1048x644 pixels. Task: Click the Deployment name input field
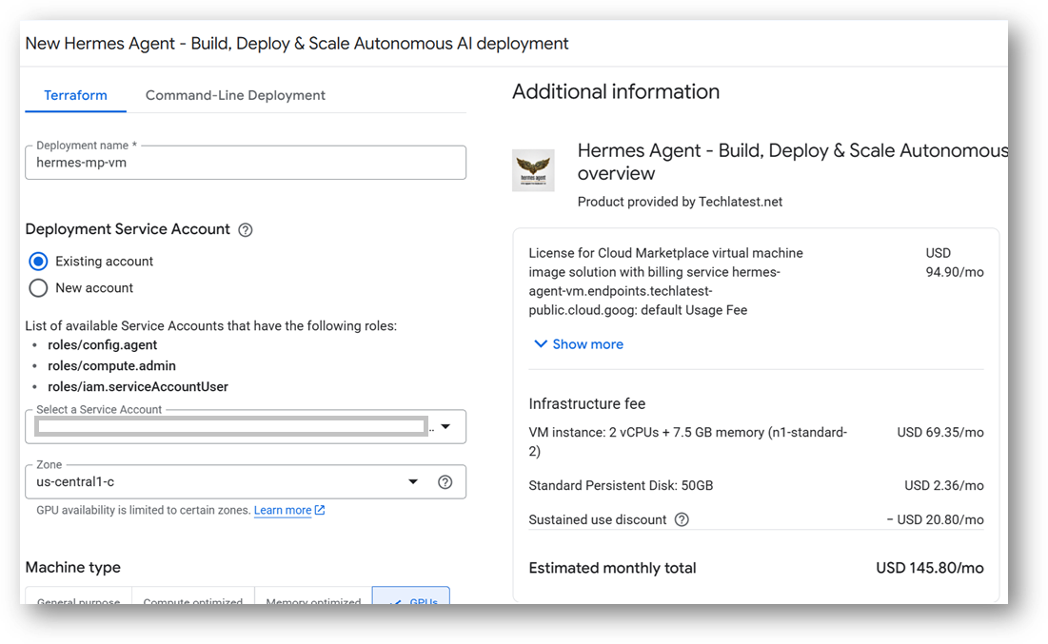point(246,163)
